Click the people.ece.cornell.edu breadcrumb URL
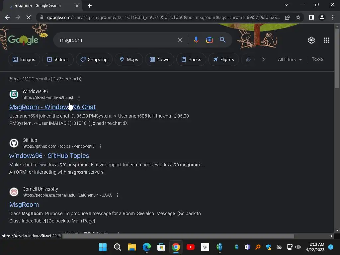The width and height of the screenshot is (340, 255). 67,195
